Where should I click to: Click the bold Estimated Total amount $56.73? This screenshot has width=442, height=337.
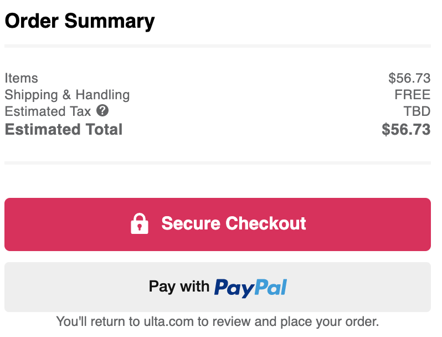click(x=406, y=130)
